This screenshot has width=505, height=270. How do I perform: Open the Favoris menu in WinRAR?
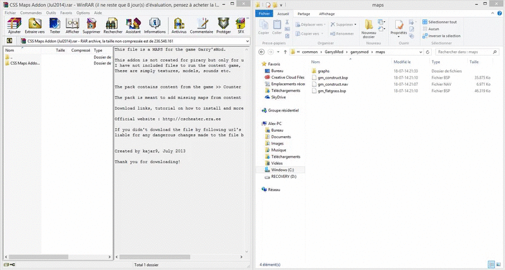[66, 13]
